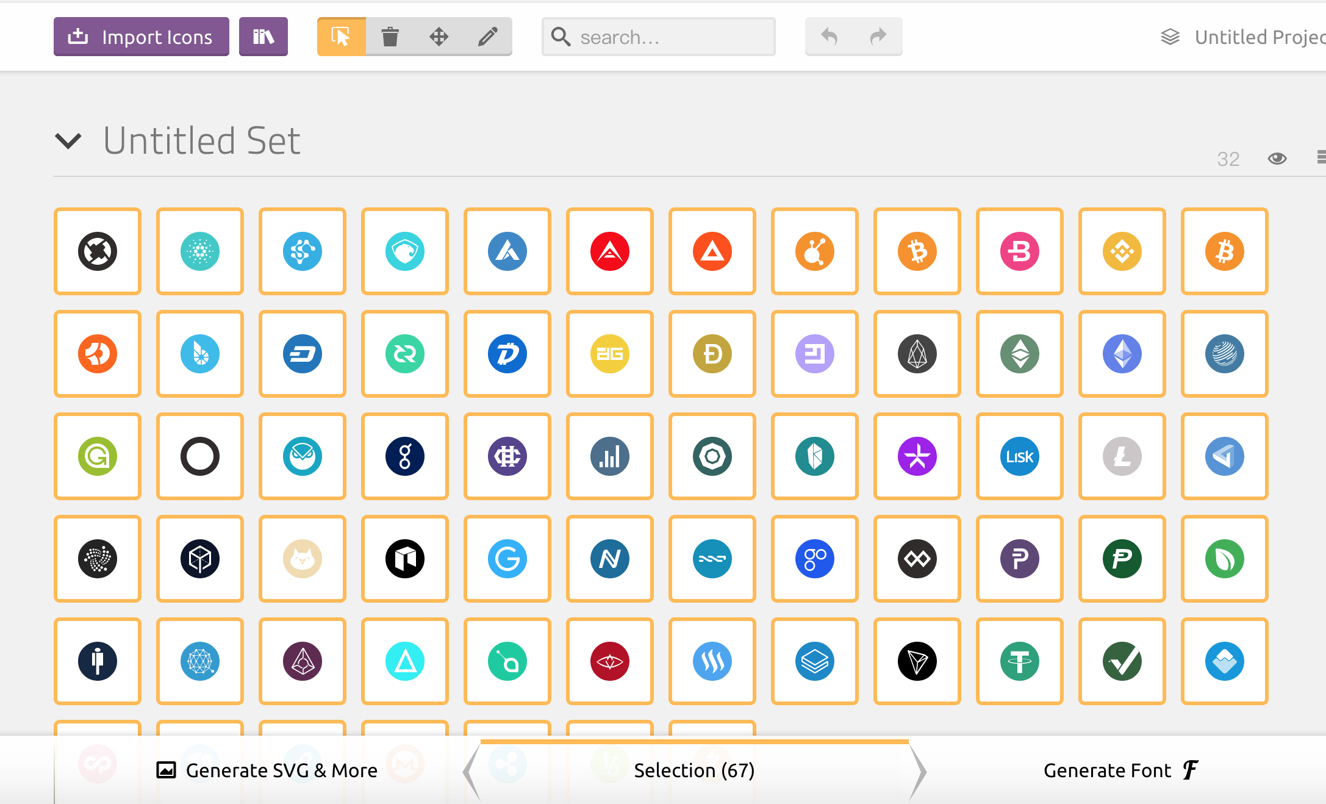Screen dimensions: 1326x804
Task: Collapse the Untitled Set section
Action: coord(68,141)
